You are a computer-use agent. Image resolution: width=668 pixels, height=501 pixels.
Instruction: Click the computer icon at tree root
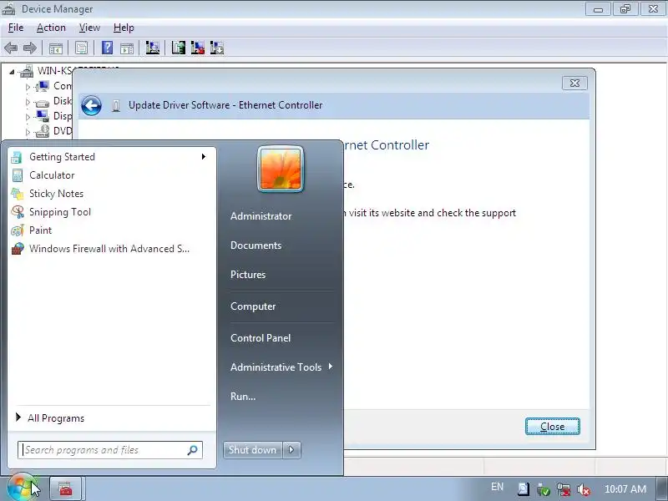27,71
